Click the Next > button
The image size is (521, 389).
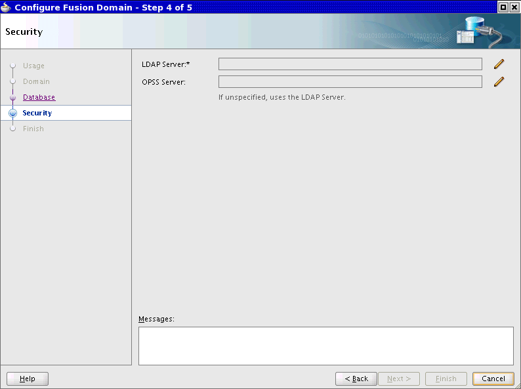(399, 379)
